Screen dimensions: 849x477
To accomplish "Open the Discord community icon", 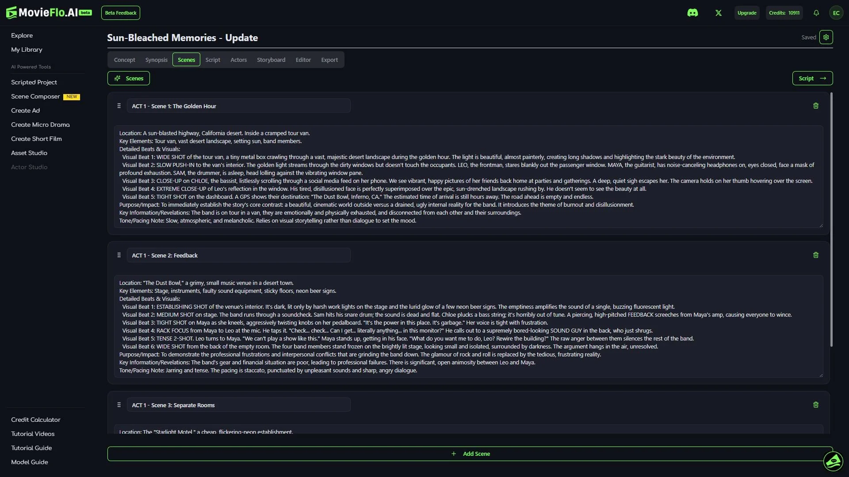I will [693, 13].
